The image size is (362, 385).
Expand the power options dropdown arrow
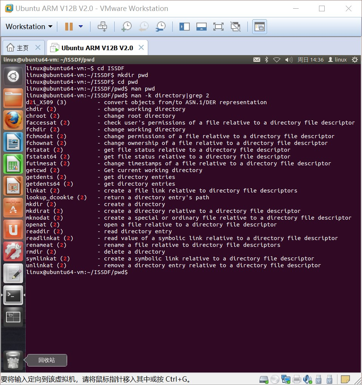coord(81,26)
